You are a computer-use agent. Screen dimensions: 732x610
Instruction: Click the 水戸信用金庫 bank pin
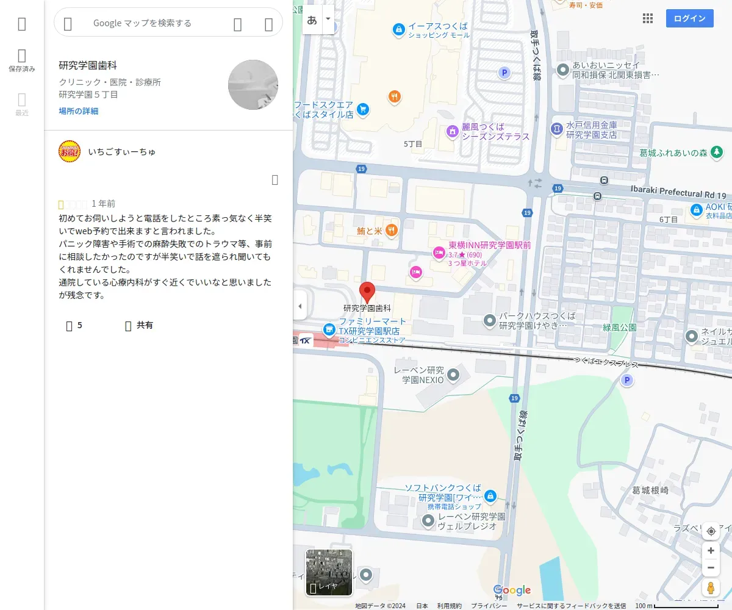(556, 129)
